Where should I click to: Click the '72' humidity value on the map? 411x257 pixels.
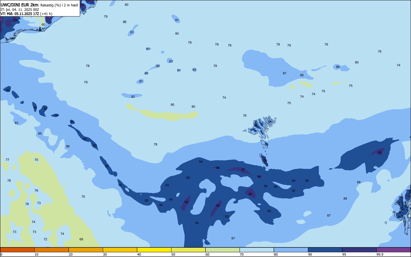pyautogui.click(x=45, y=239)
